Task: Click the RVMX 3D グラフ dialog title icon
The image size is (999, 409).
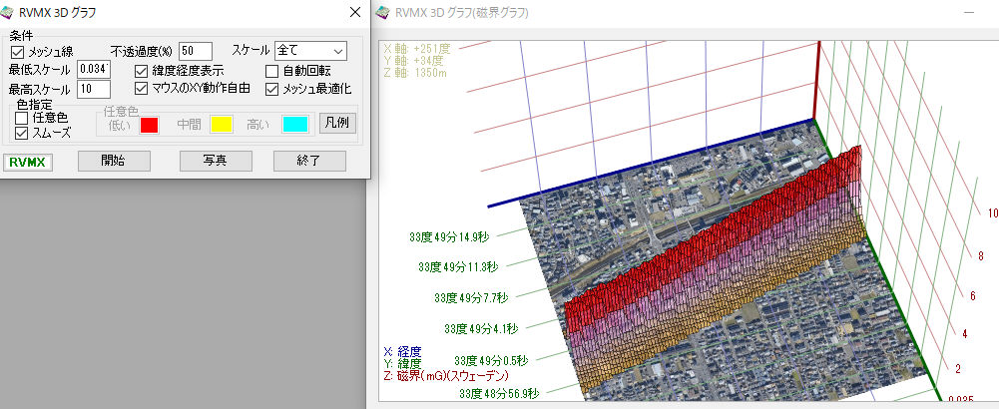Action: pyautogui.click(x=9, y=13)
